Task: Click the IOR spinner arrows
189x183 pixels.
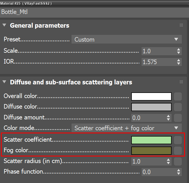Action: pyautogui.click(x=178, y=62)
